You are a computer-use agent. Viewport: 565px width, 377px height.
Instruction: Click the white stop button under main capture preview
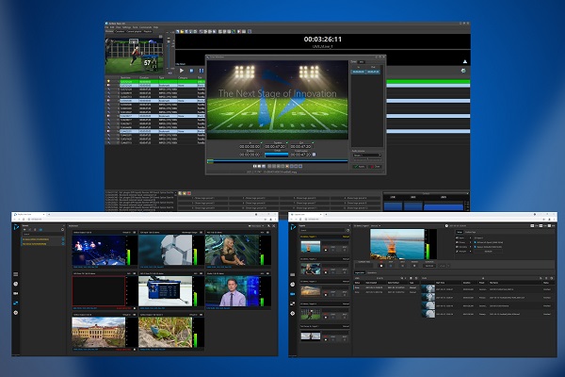(x=381, y=266)
